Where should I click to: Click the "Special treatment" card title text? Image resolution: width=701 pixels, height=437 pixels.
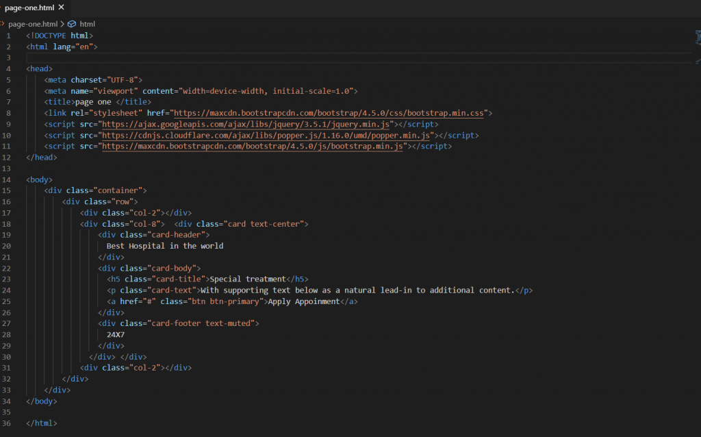pos(247,279)
